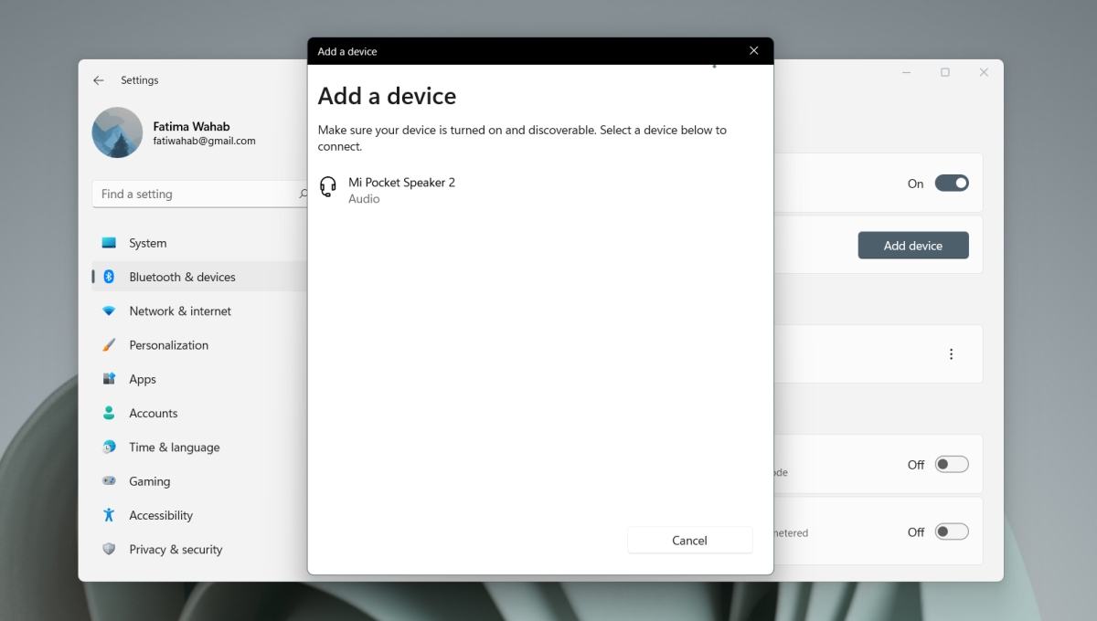Select the Mi Pocket Speaker 2 device

tap(401, 190)
